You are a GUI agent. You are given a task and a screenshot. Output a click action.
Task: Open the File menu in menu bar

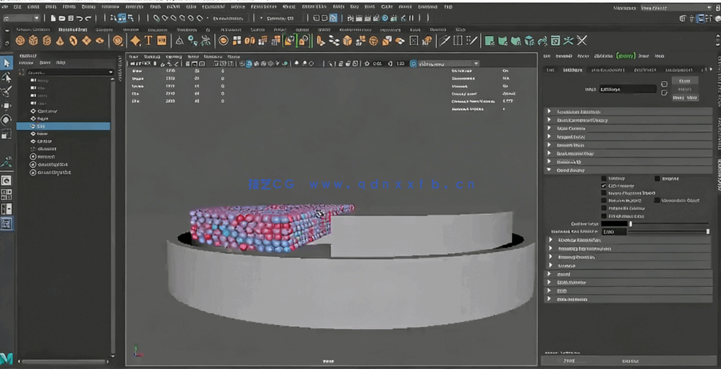(x=6, y=6)
